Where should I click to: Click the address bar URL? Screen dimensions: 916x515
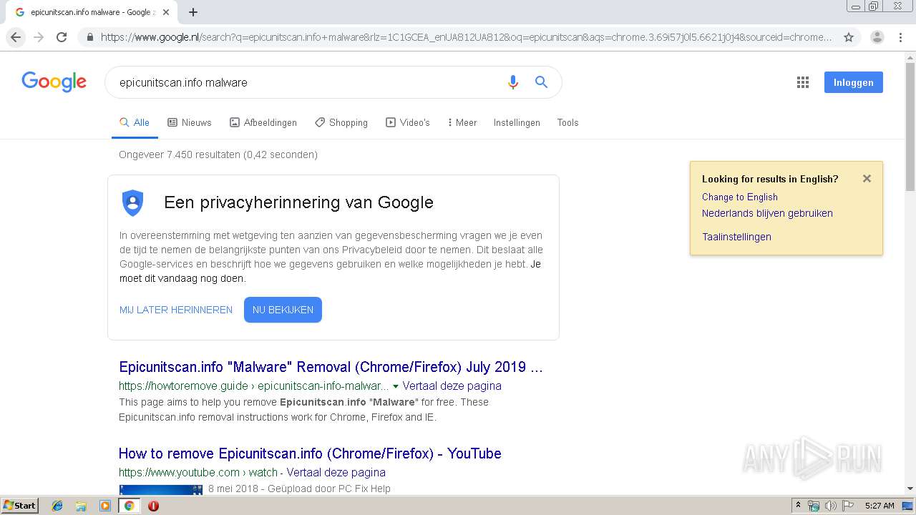click(x=466, y=37)
